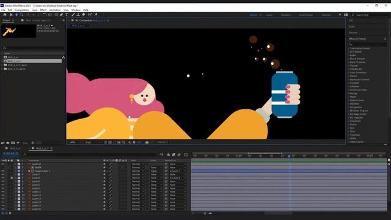The image size is (391, 220).
Task: Click New Composition icon at Project panel bottom
Action: click(13, 143)
